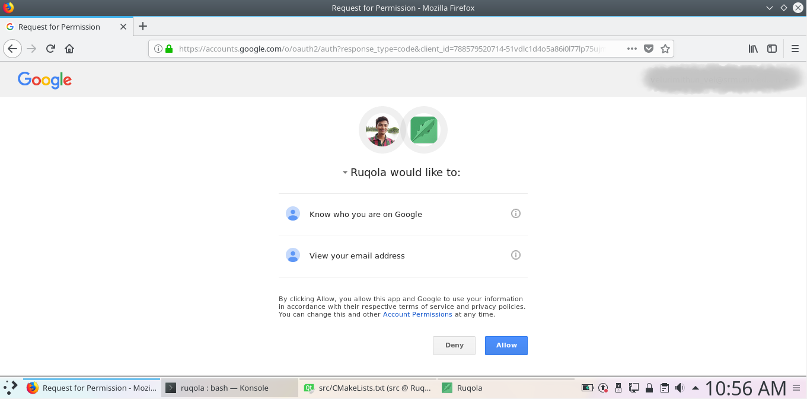Open a new browser tab
This screenshot has height=399, width=807.
pos(143,26)
